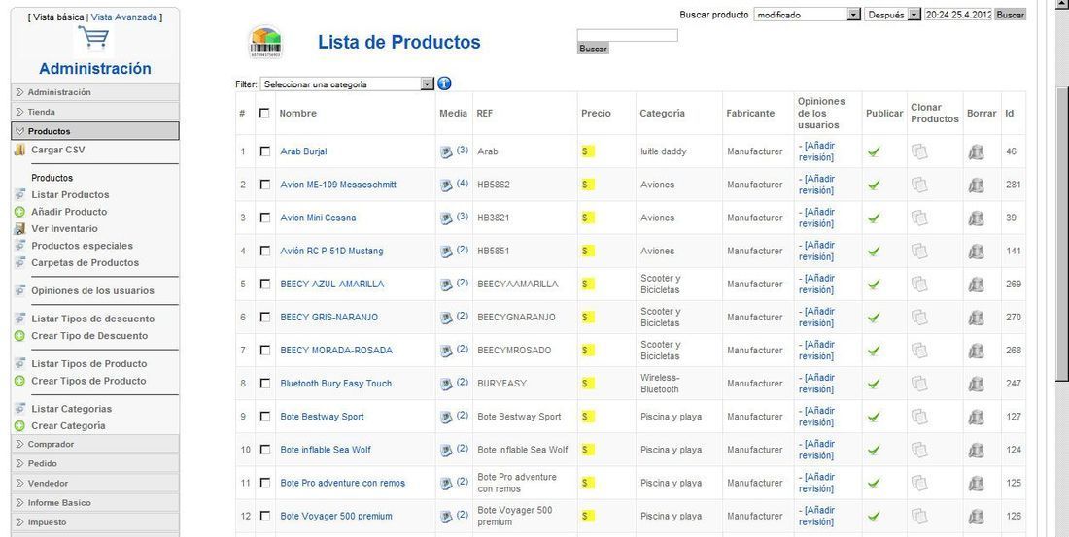
Task: Expand the Administración sidebar section
Action: coord(95,92)
